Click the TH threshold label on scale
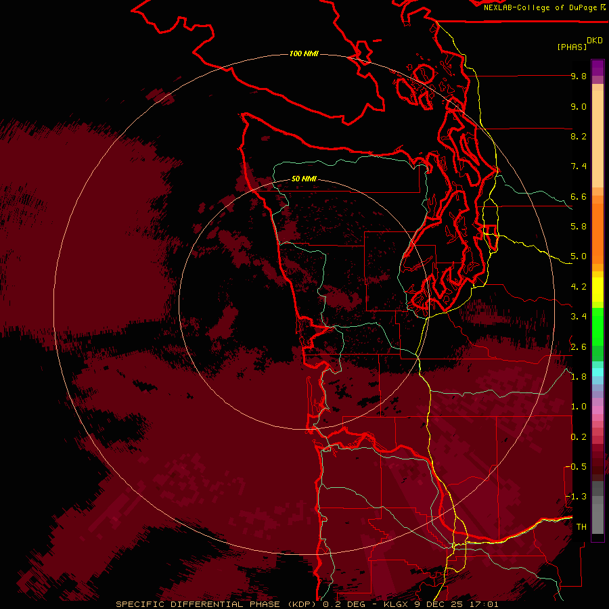 pos(581,527)
